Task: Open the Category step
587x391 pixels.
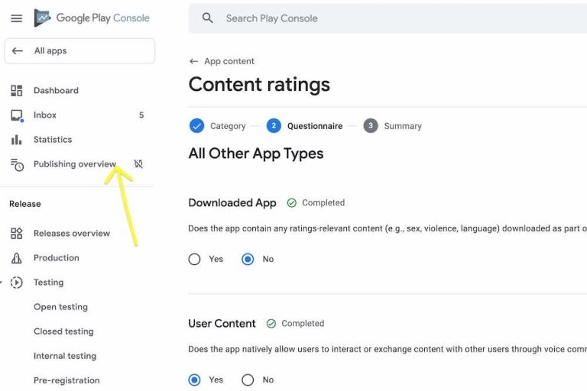Action: pos(218,126)
